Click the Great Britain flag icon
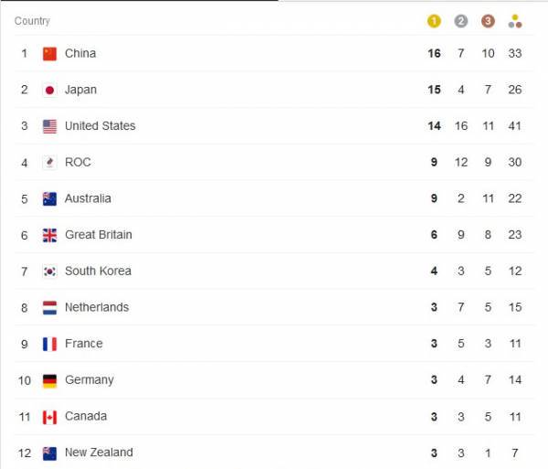548x469 pixels. (49, 235)
